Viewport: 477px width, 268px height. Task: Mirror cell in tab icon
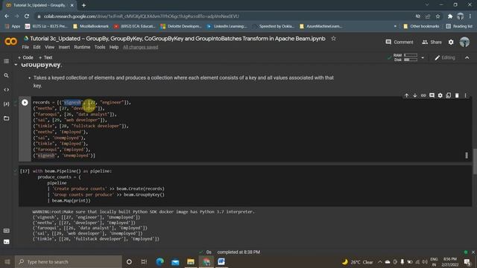pyautogui.click(x=449, y=95)
